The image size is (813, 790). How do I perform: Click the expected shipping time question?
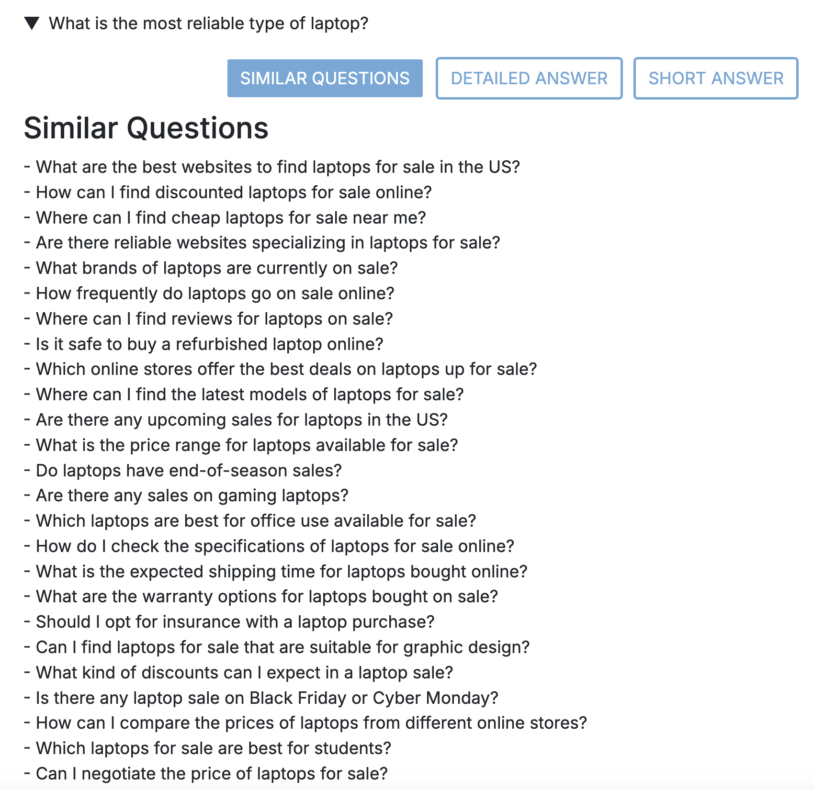[x=282, y=571]
